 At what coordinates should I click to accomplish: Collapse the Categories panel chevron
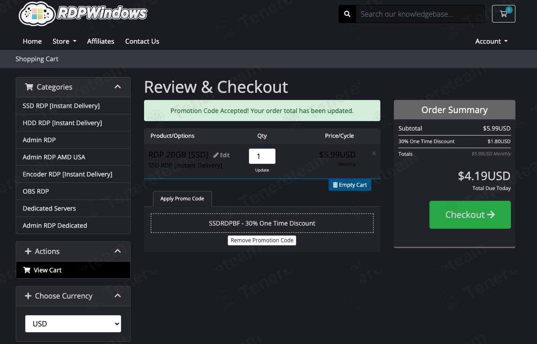[117, 87]
